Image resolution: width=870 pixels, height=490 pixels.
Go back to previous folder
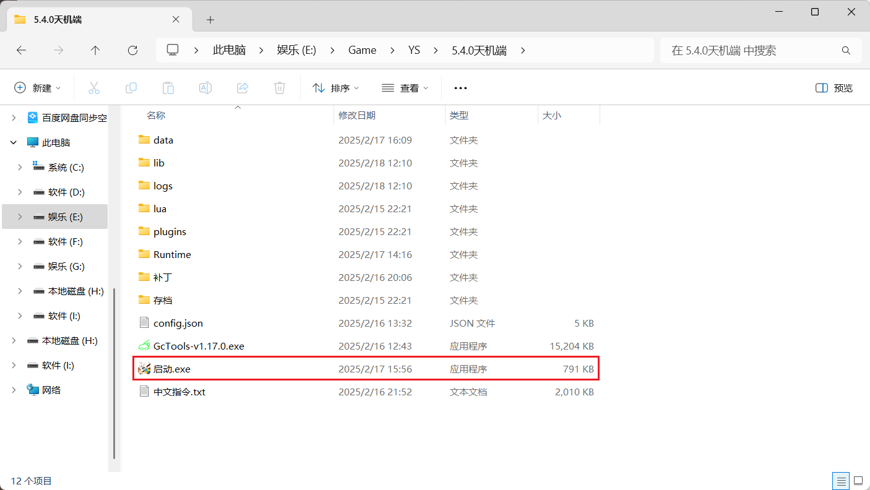[x=21, y=51]
